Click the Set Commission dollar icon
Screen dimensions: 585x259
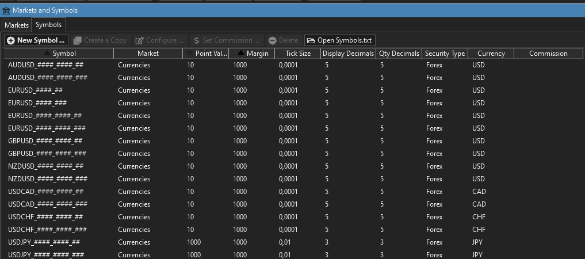(x=196, y=40)
